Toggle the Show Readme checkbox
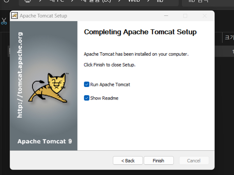Viewport: 234px width, 175px height. click(87, 98)
